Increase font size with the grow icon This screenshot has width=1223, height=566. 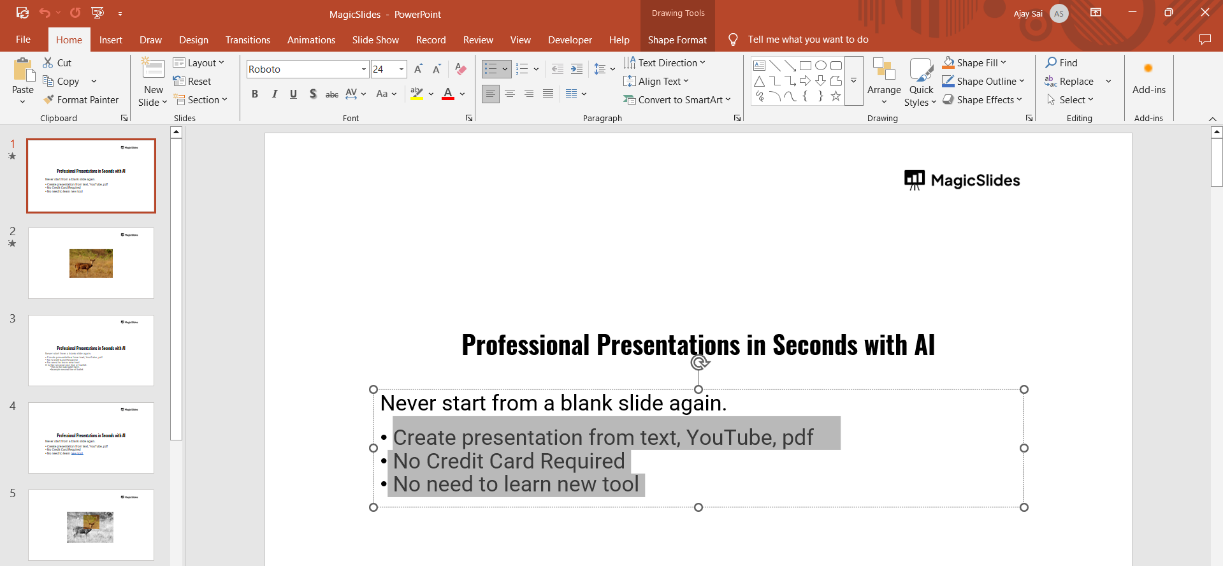pyautogui.click(x=418, y=69)
